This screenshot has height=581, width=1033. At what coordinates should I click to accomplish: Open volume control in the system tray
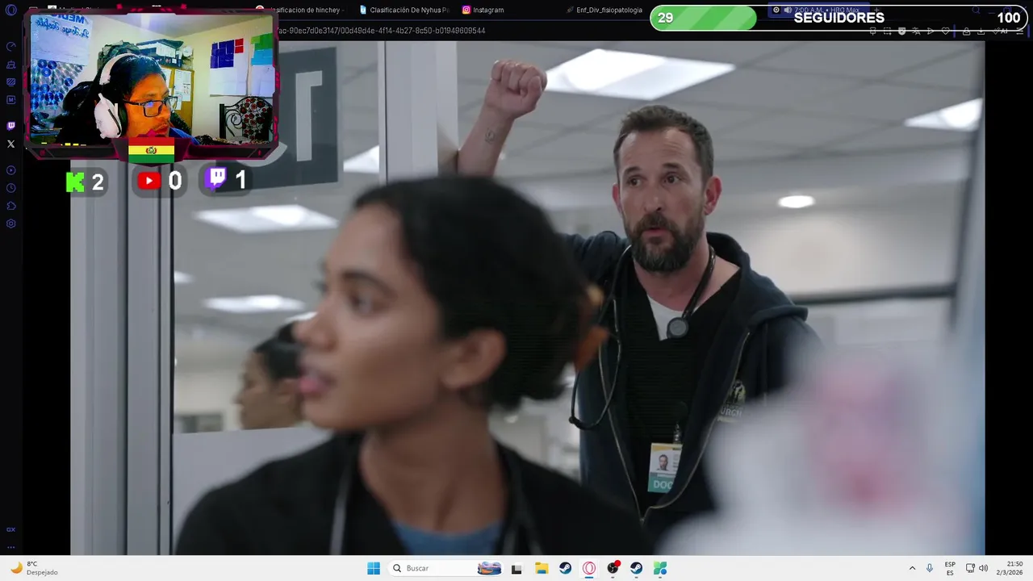(x=983, y=568)
